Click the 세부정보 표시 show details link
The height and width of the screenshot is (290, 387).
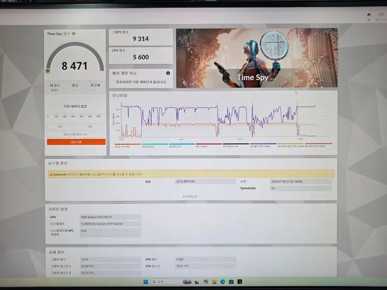pos(190,196)
